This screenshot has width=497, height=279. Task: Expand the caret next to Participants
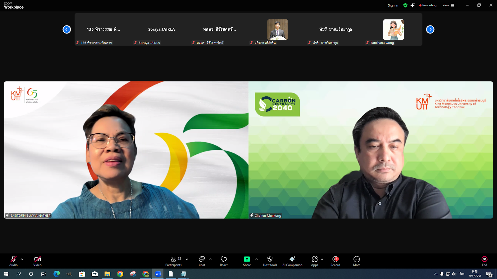click(x=187, y=259)
